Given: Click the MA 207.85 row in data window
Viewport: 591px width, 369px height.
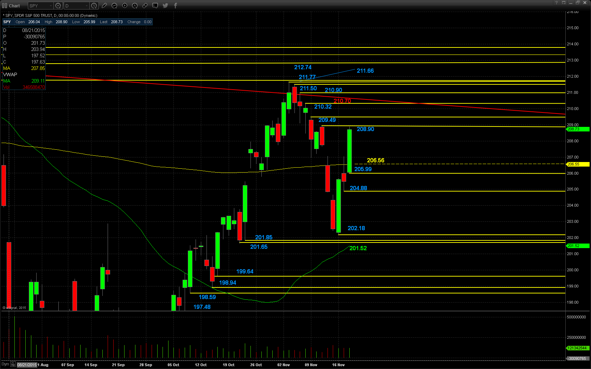Looking at the screenshot, I should click(x=24, y=68).
